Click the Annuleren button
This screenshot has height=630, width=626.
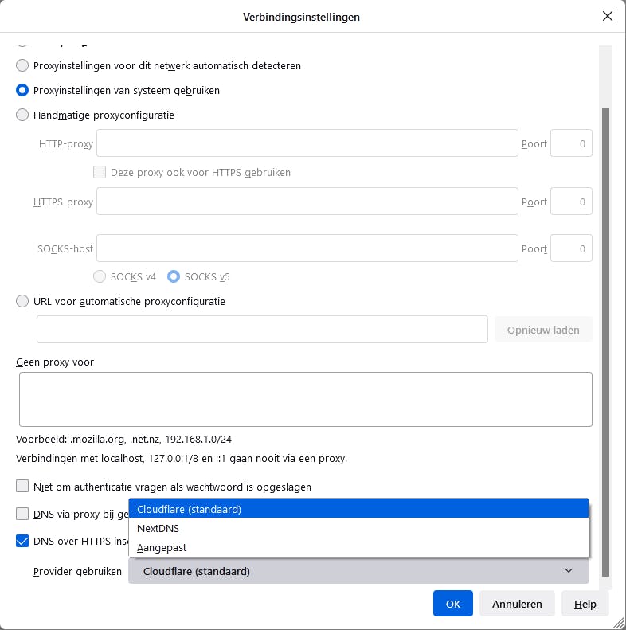(517, 604)
